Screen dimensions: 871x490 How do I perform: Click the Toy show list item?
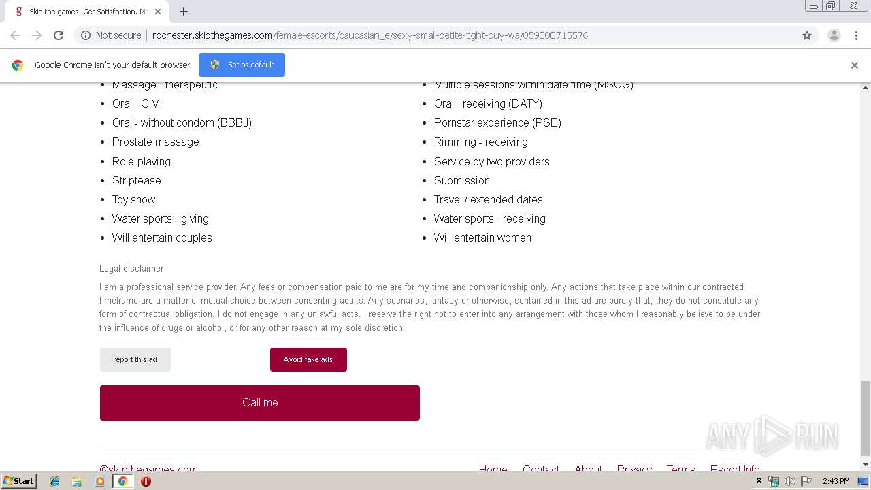[134, 199]
